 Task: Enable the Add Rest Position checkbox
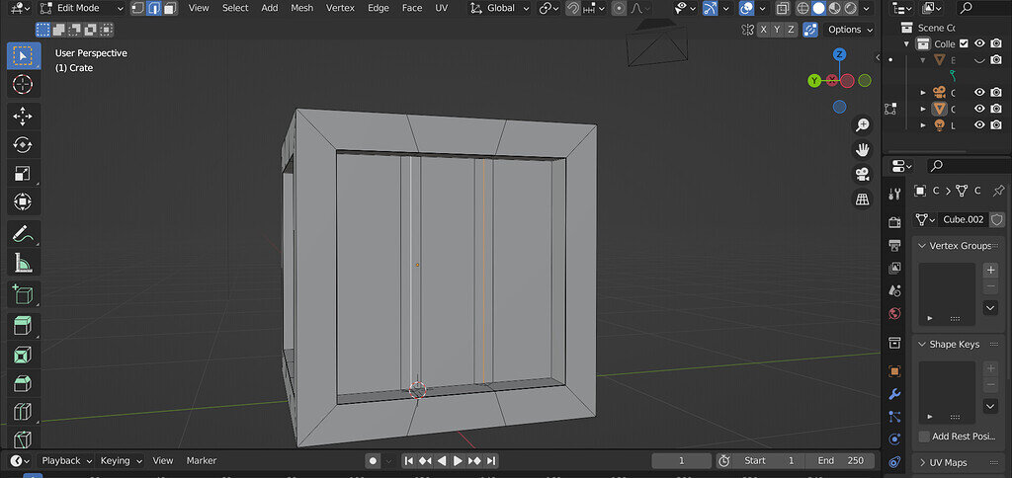(924, 437)
